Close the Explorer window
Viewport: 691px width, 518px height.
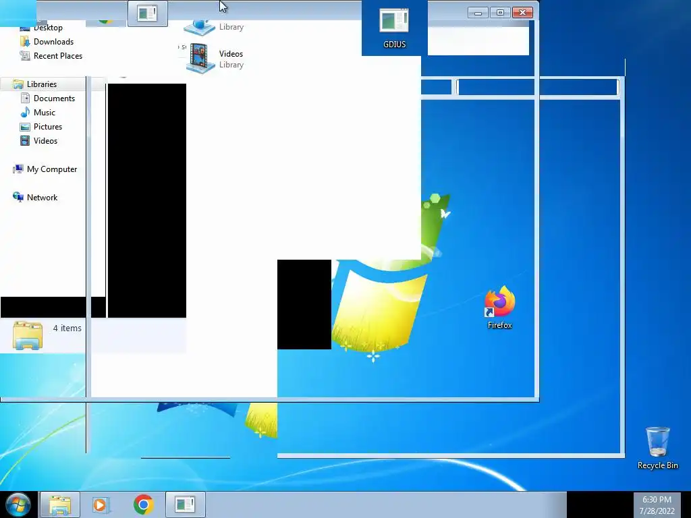click(x=523, y=12)
